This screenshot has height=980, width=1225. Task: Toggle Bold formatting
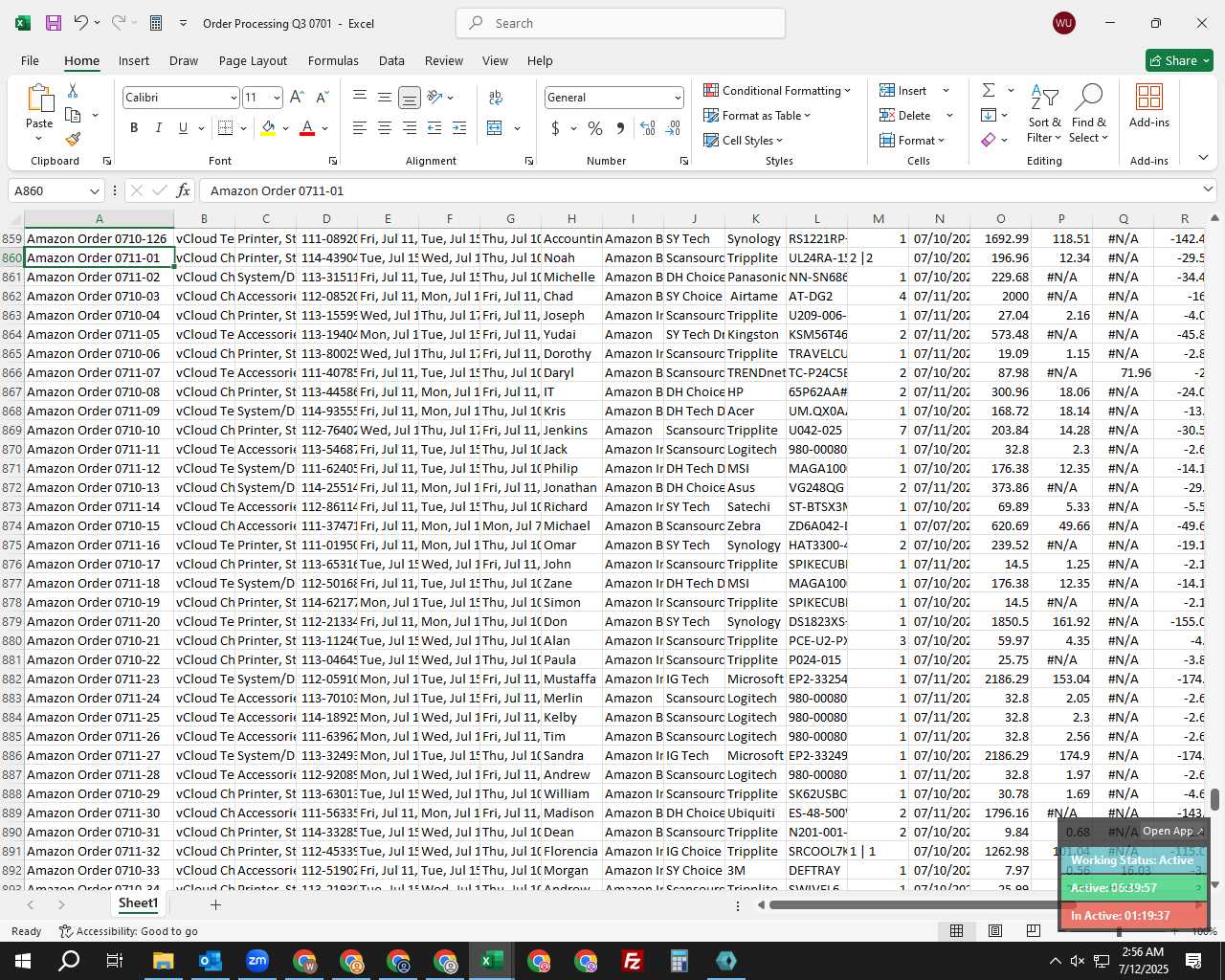[134, 128]
